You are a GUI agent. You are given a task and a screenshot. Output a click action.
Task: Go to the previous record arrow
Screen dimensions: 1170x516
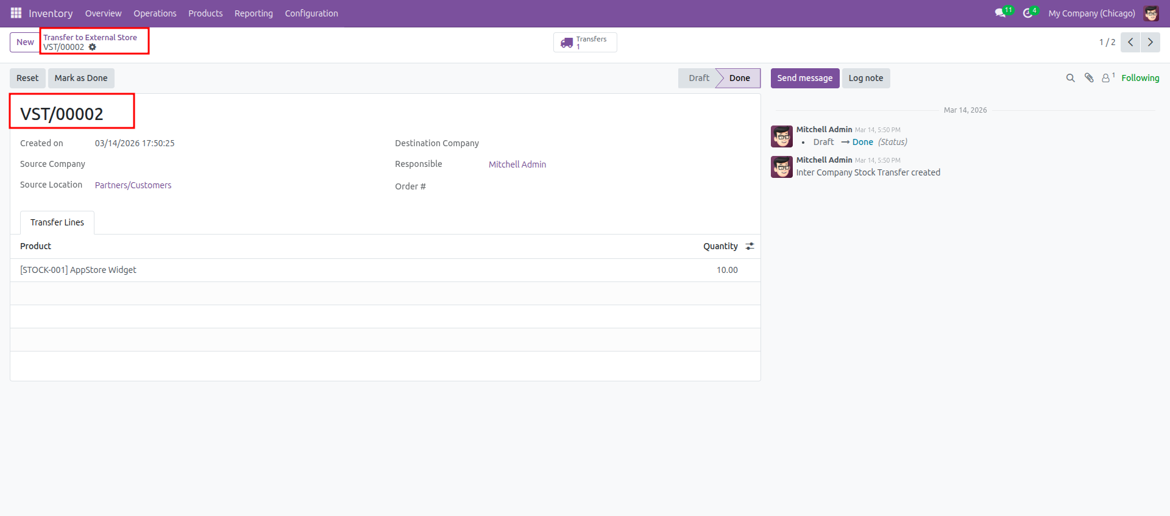1130,42
